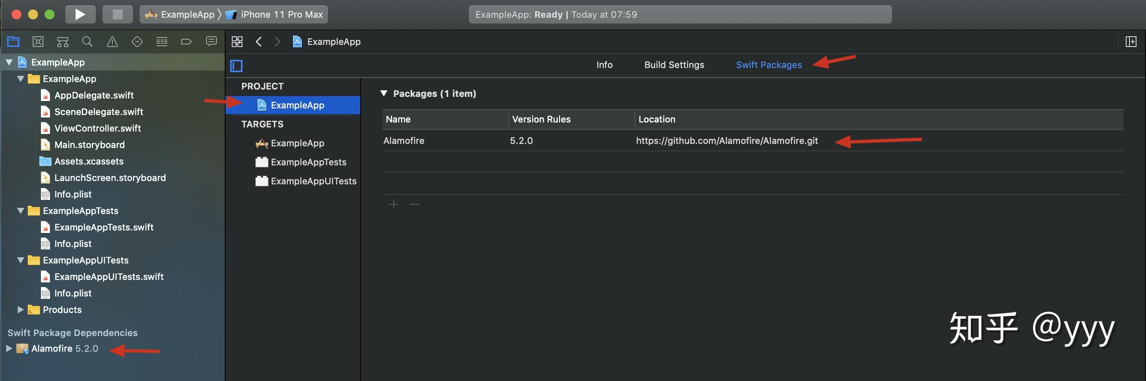
Task: Go forward in editor history
Action: [x=278, y=42]
